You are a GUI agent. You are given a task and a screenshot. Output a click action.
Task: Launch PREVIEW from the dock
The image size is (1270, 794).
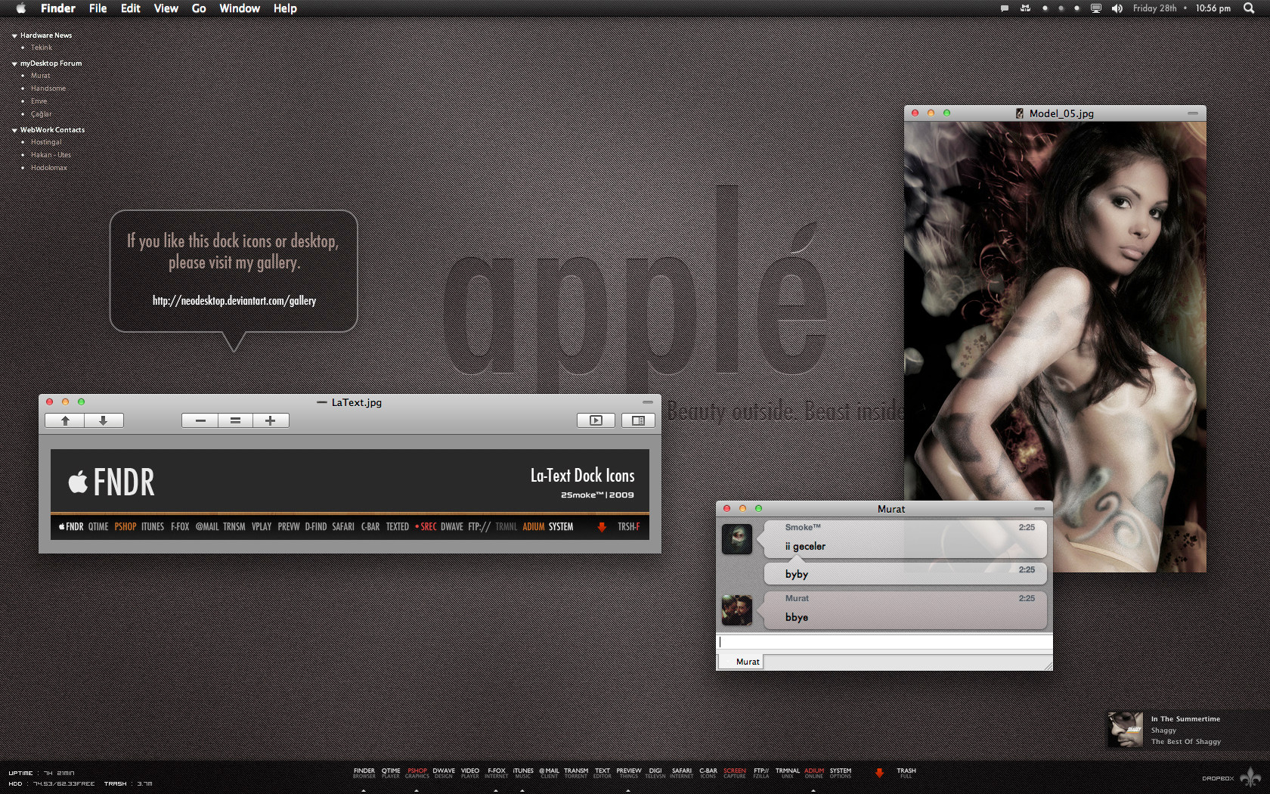(629, 773)
